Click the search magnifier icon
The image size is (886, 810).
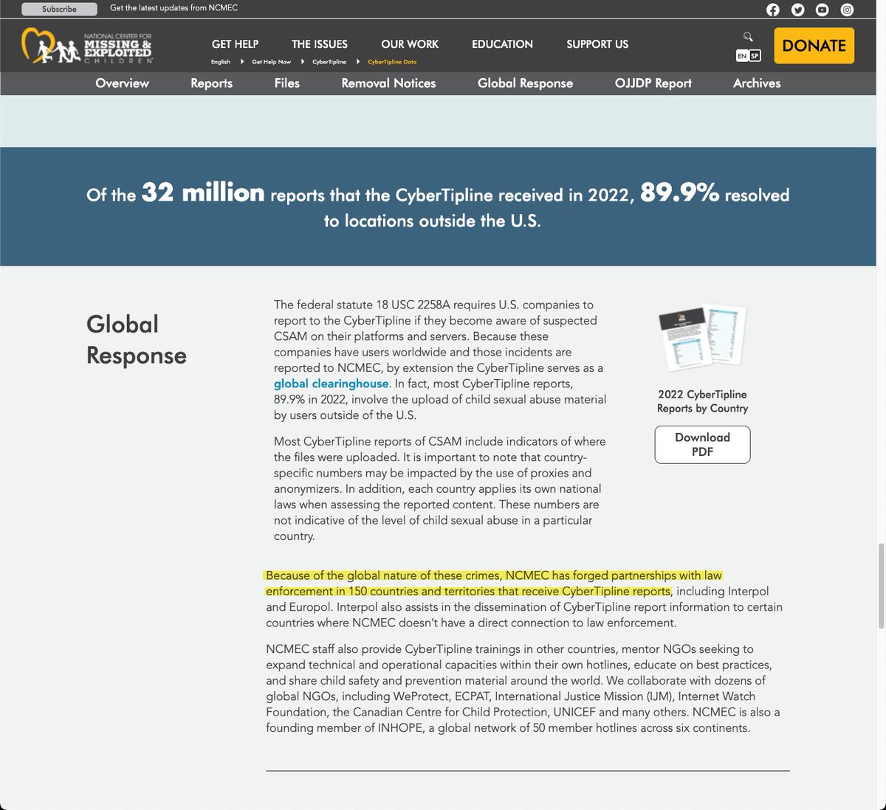(x=748, y=36)
